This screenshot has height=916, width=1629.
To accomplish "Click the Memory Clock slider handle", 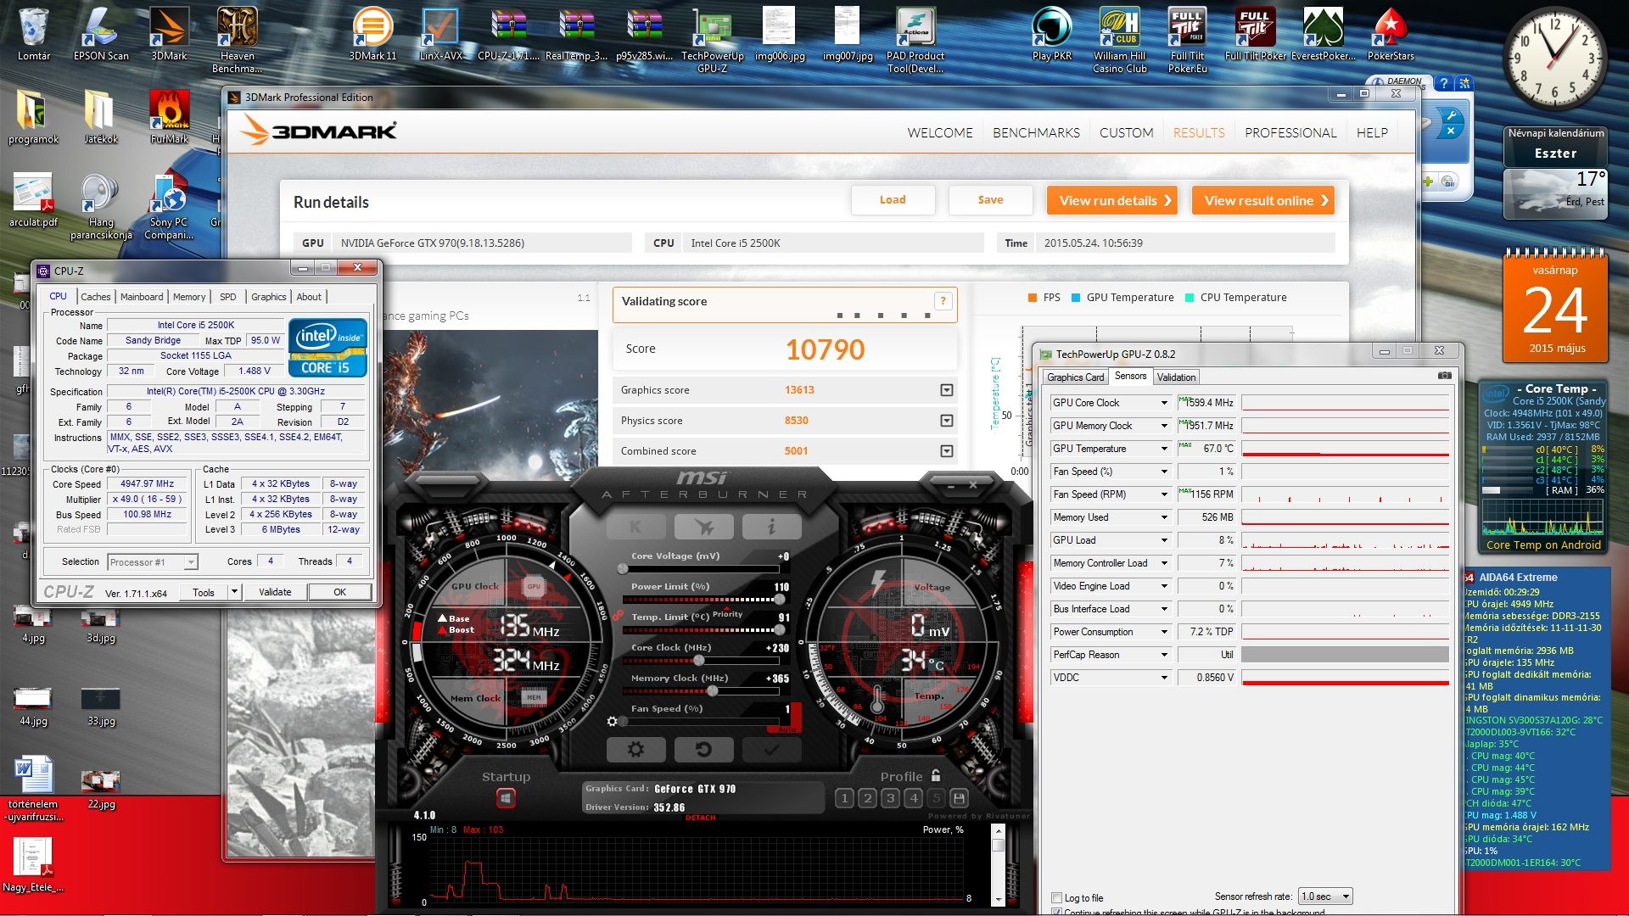I will [714, 691].
